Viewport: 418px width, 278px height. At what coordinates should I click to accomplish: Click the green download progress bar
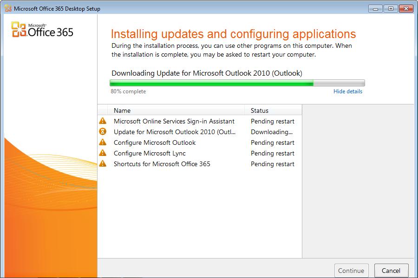pos(237,83)
